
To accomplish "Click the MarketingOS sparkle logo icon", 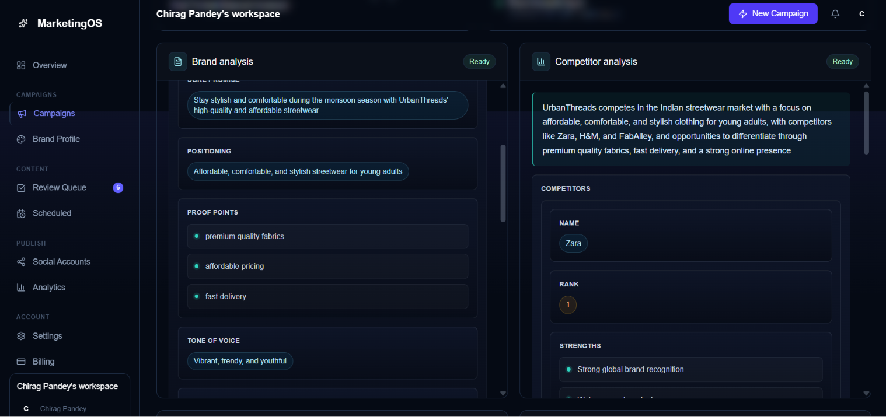I will click(x=23, y=23).
